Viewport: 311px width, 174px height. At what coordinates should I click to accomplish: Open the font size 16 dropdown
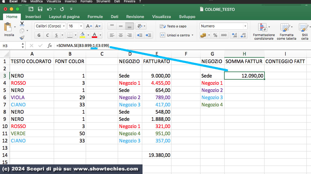coord(81,26)
